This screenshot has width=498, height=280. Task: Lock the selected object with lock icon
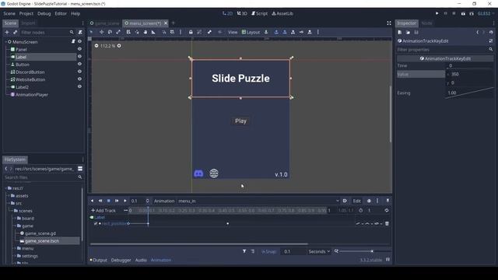click(191, 32)
